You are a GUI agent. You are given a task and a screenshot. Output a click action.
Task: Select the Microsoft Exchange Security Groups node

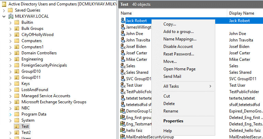[54, 102]
